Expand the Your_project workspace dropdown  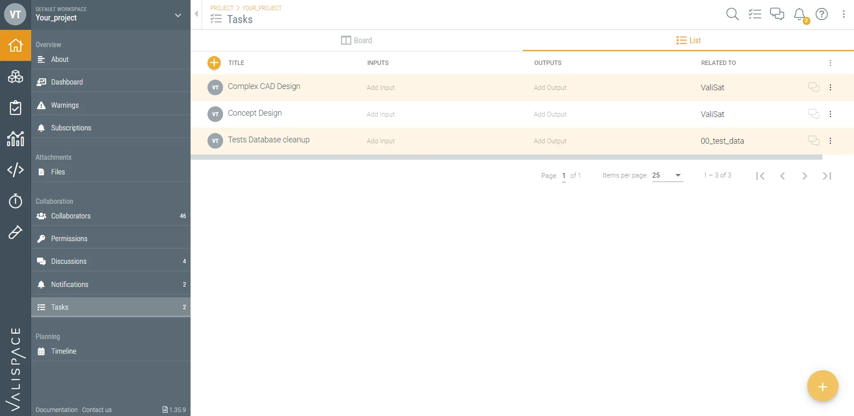coord(178,15)
